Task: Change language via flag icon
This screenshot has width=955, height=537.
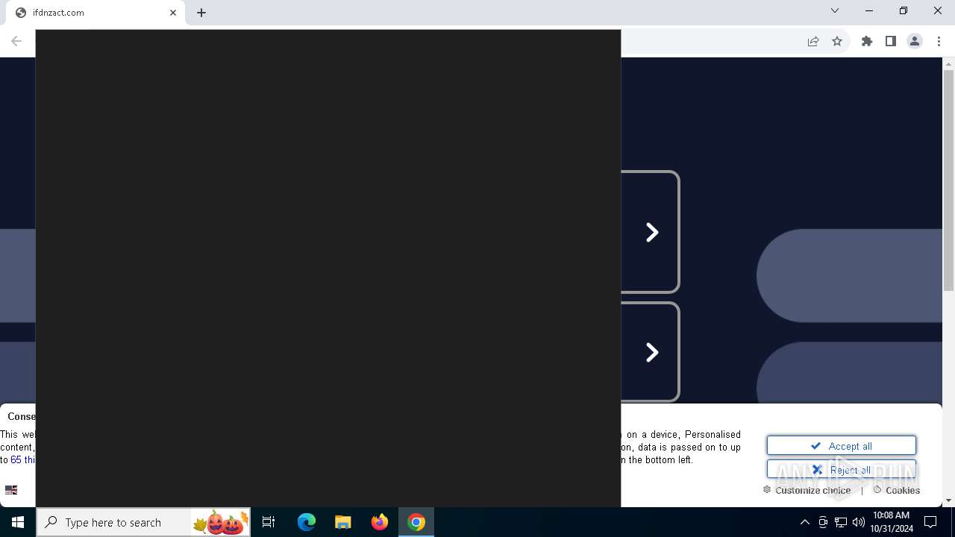Action: [11, 490]
